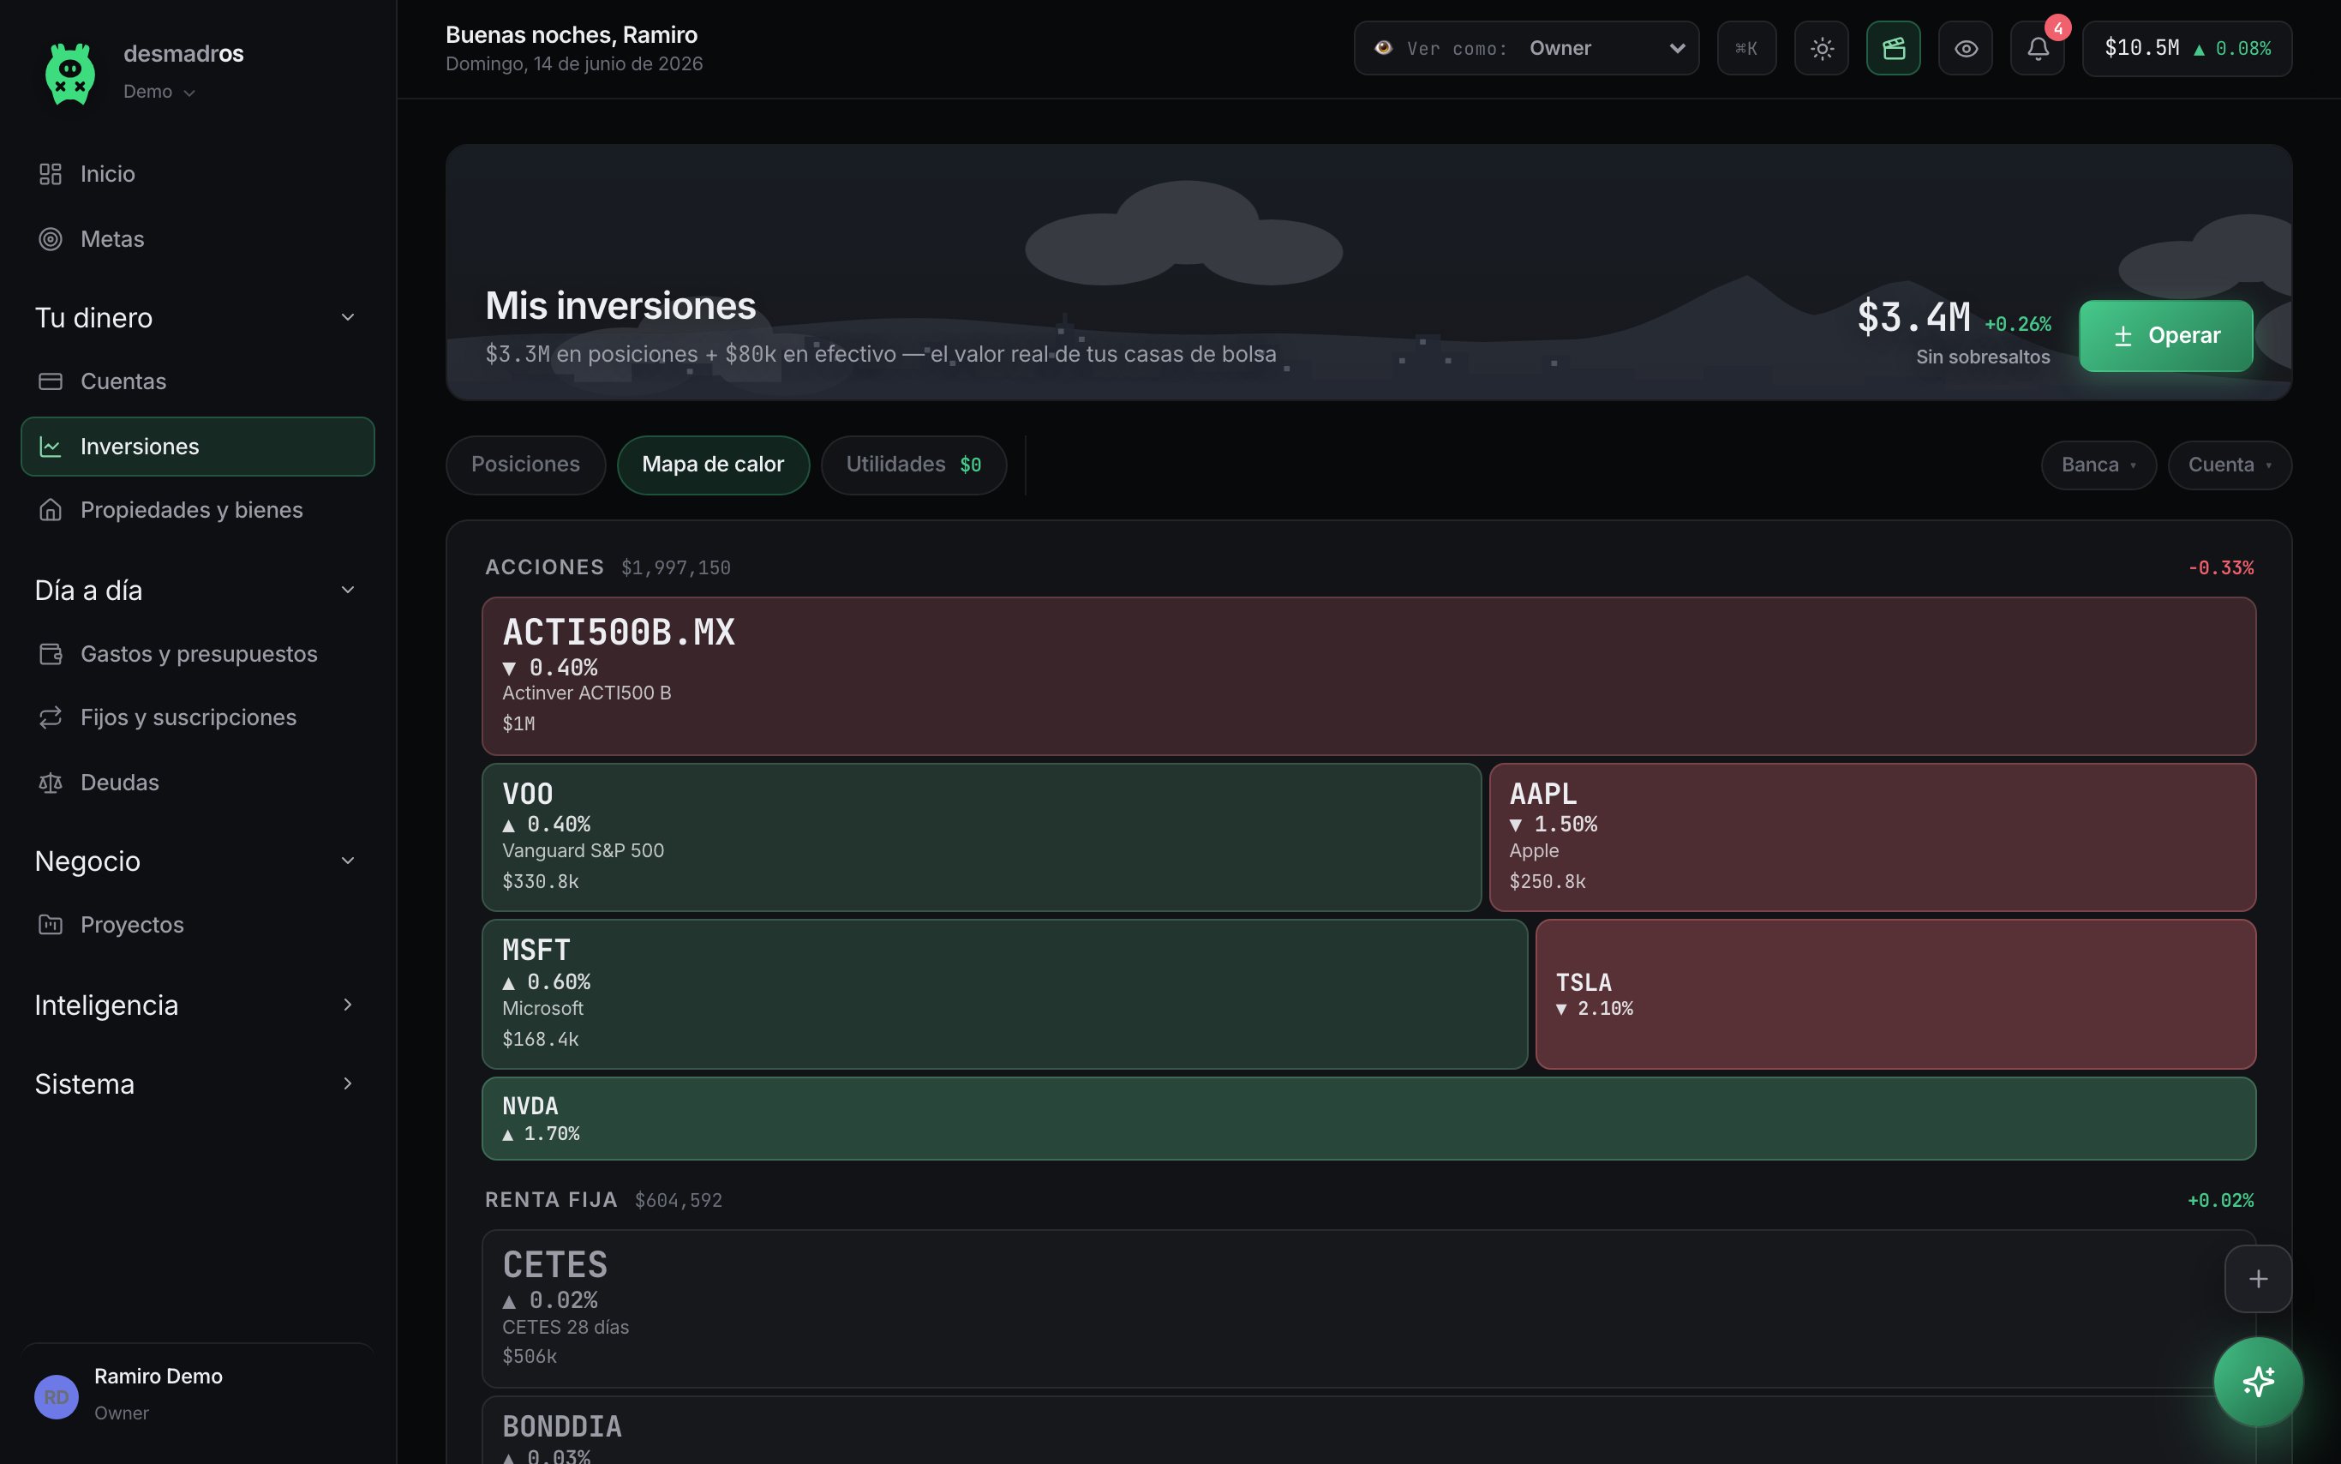Collapse the Día a día section
Screen dimensions: 2341x1464
(x=196, y=591)
